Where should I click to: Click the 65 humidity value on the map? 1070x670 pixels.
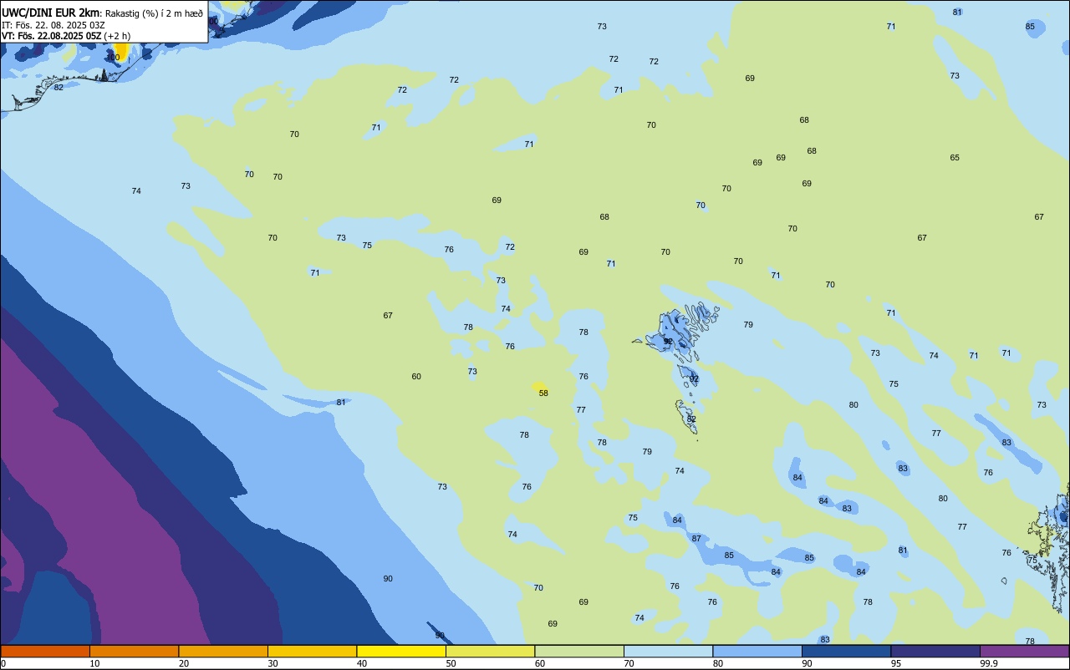pyautogui.click(x=955, y=157)
